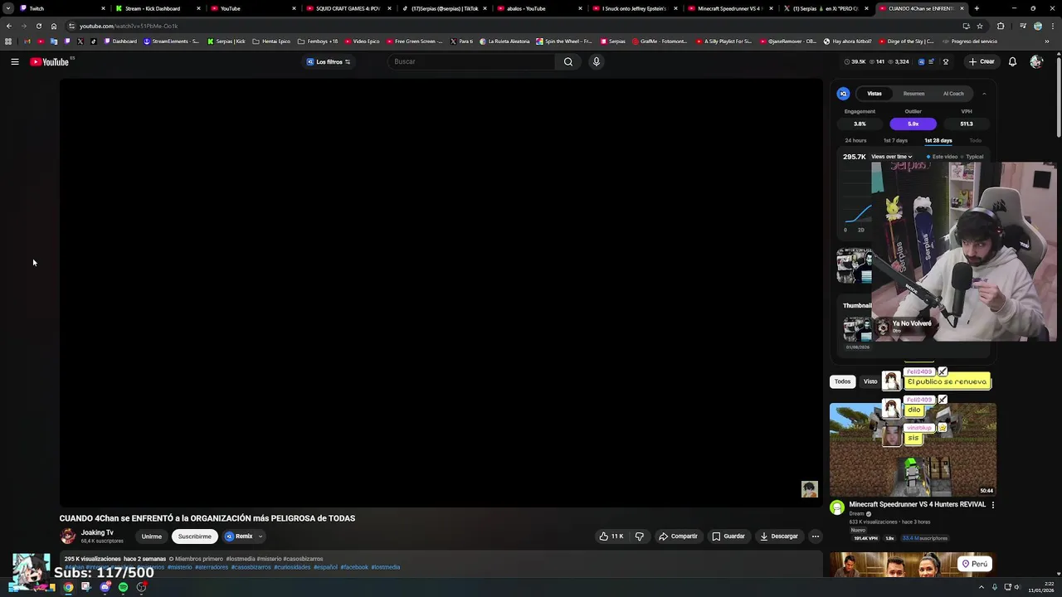The height and width of the screenshot is (597, 1062).
Task: Expand the video description box
Action: 441,563
